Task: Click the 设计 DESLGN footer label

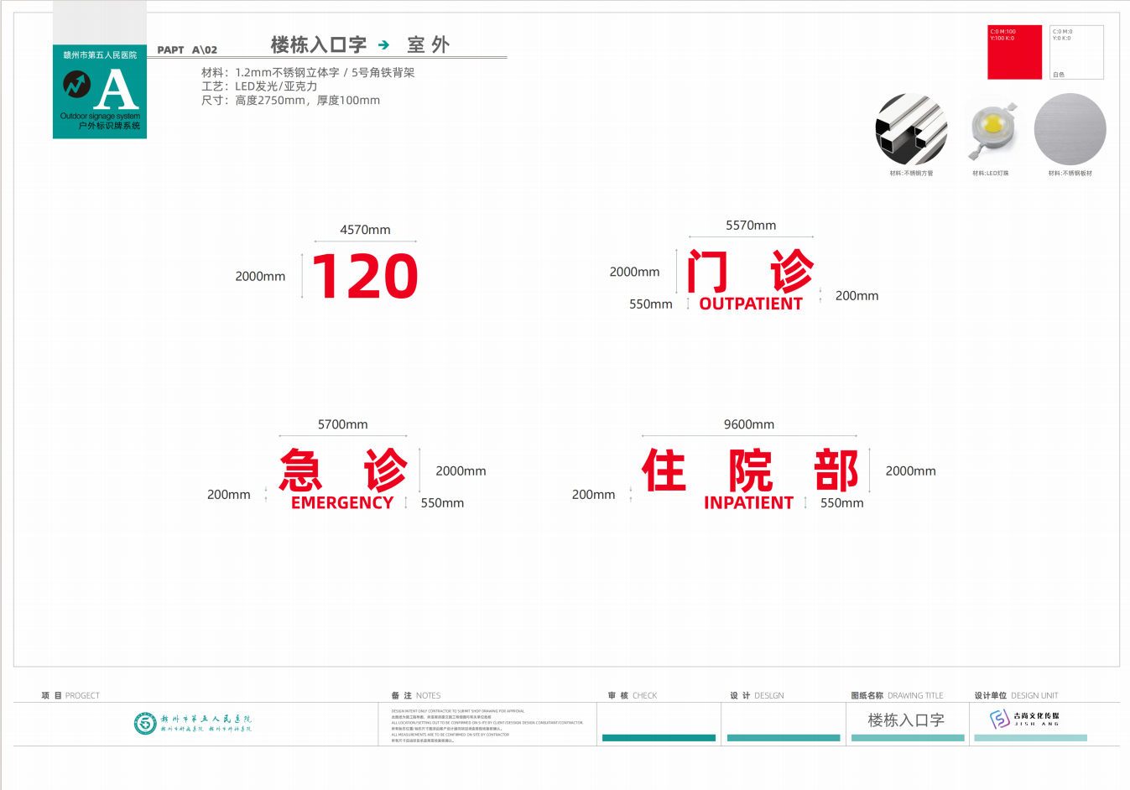Action: pyautogui.click(x=757, y=695)
